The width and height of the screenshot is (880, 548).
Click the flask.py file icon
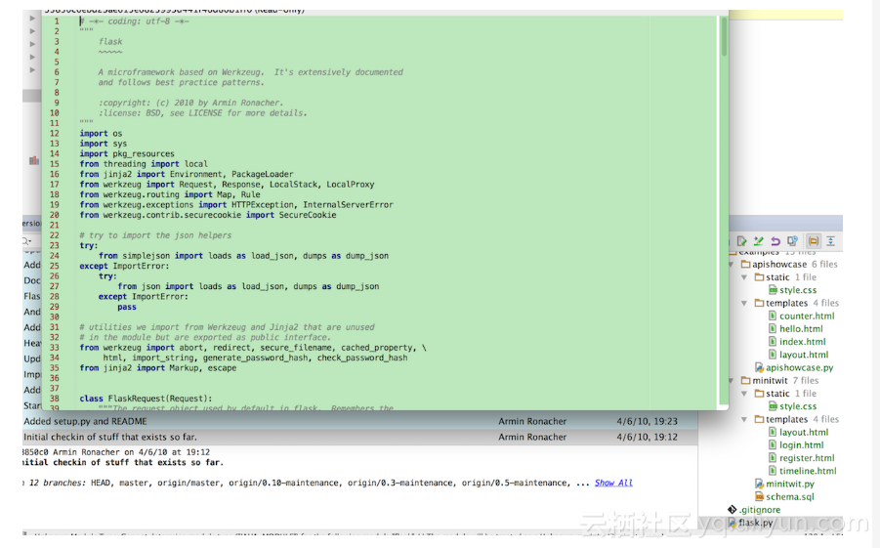pyautogui.click(x=732, y=523)
